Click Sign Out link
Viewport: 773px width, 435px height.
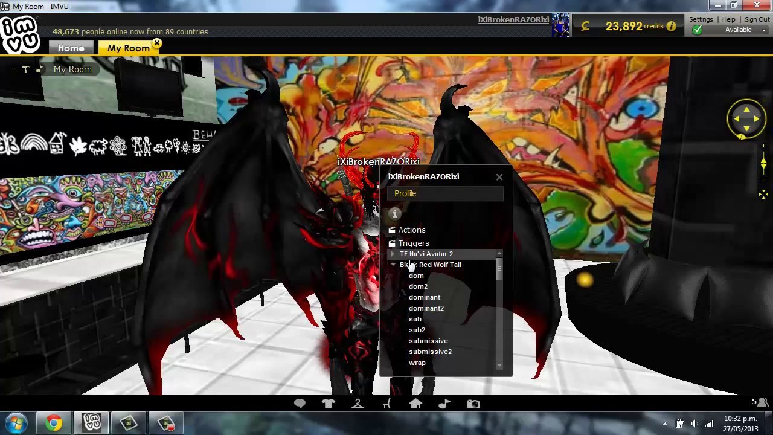pos(757,19)
